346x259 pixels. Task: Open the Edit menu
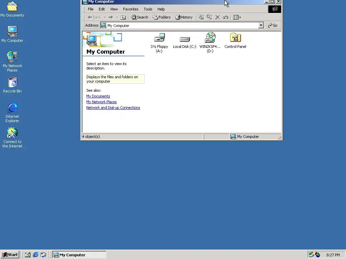(x=102, y=9)
